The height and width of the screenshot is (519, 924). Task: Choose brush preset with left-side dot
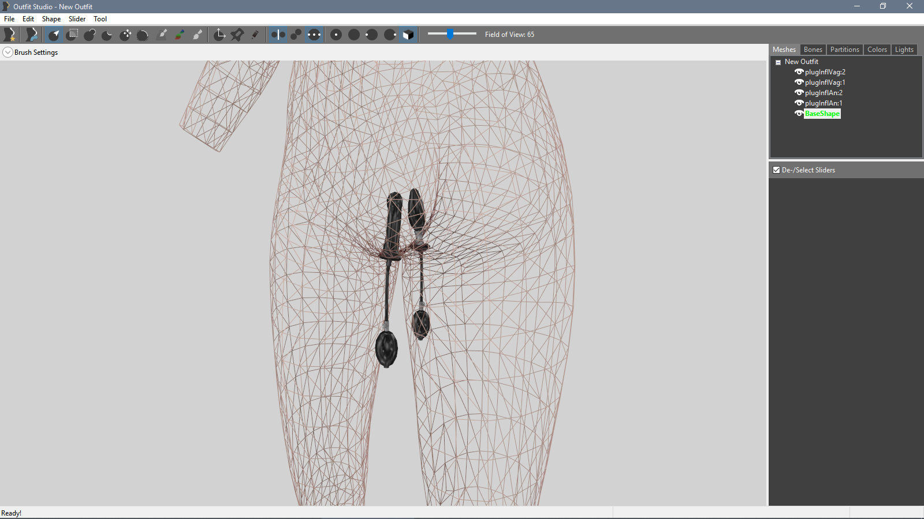pos(372,35)
